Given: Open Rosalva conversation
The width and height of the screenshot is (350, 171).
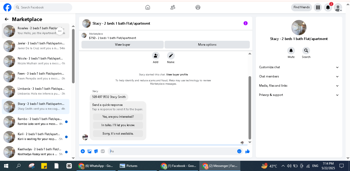Looking at the screenshot, I should point(36,31).
